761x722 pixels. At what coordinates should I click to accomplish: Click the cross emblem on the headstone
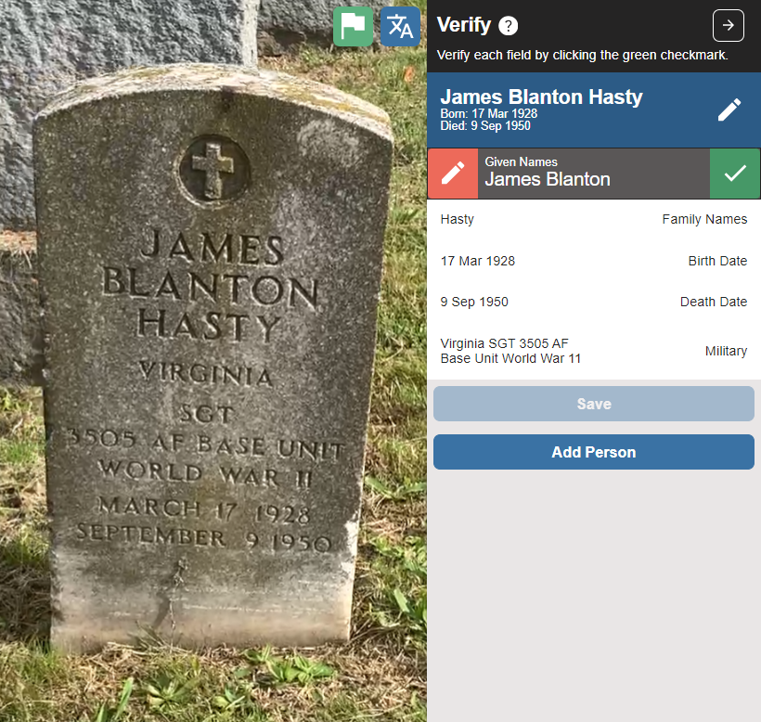click(213, 169)
